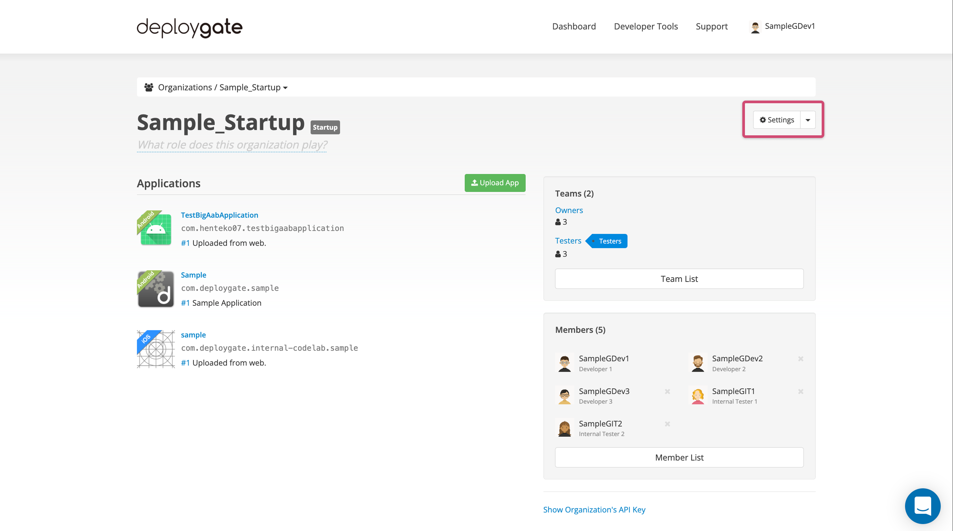Open the DeployGate logo homepage
Screen dimensions: 953x531
click(x=190, y=27)
